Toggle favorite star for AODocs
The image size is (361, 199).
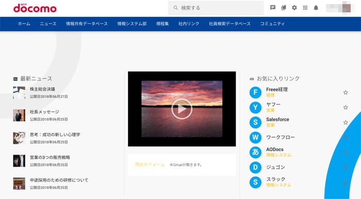pyautogui.click(x=346, y=152)
